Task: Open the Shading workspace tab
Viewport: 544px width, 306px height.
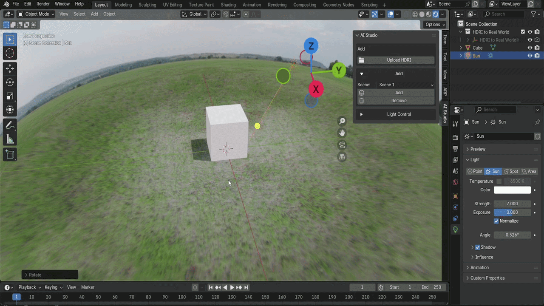Action: coord(228,5)
